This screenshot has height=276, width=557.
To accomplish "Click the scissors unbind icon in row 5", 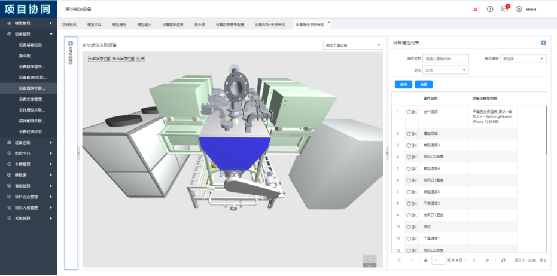I will pos(414,168).
